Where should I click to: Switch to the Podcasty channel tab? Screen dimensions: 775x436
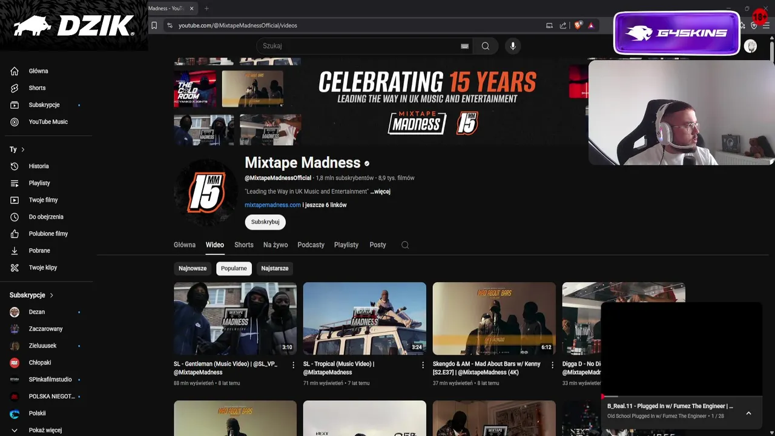[311, 245]
